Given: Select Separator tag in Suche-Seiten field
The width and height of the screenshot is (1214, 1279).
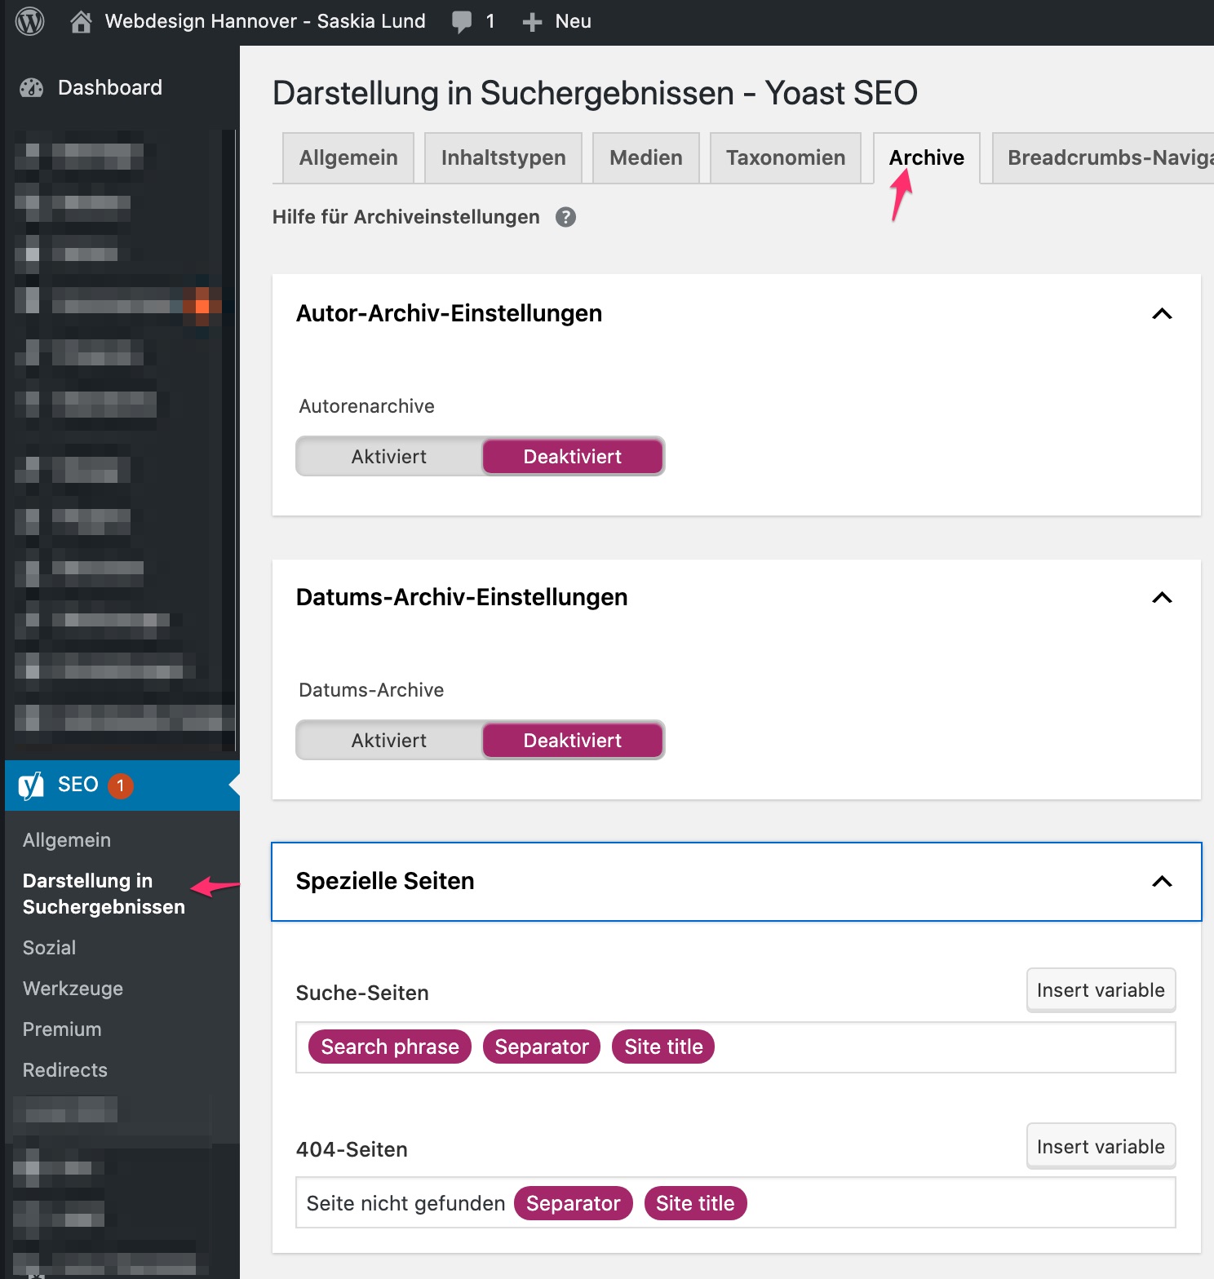Looking at the screenshot, I should click(x=542, y=1047).
